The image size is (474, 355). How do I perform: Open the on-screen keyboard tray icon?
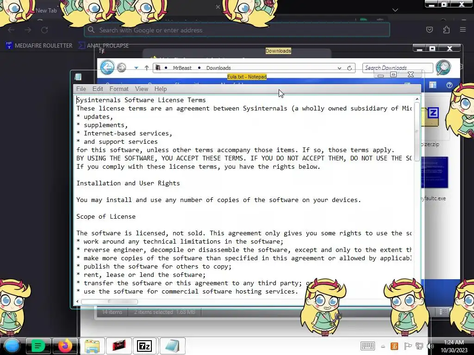coord(368,346)
